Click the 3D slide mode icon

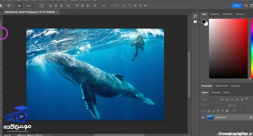(x=140, y=6)
